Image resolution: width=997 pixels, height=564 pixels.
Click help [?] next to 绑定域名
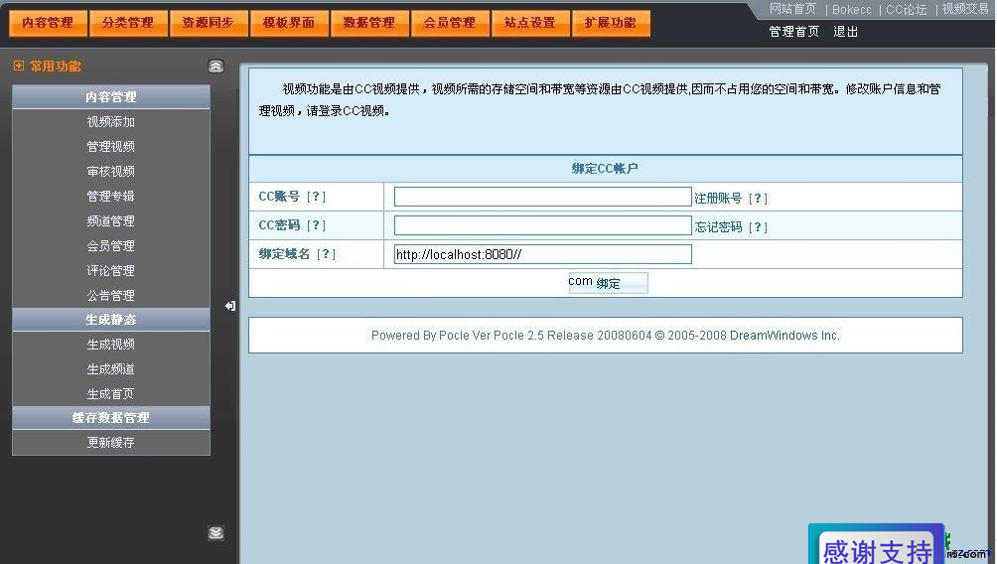pyautogui.click(x=326, y=254)
